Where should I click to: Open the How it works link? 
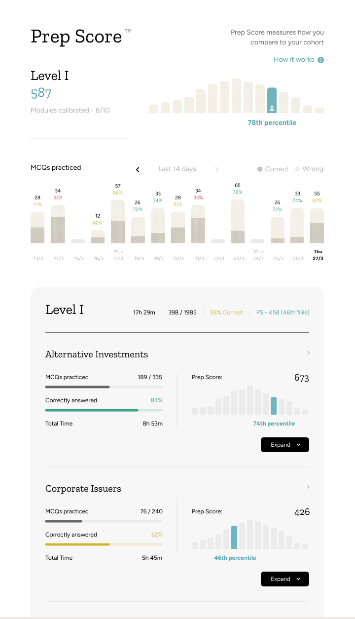point(294,60)
